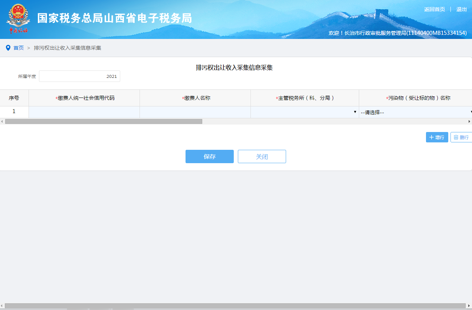This screenshot has height=310, width=472.
Task: Click the location pin icon in breadcrumb
Action: click(8, 48)
